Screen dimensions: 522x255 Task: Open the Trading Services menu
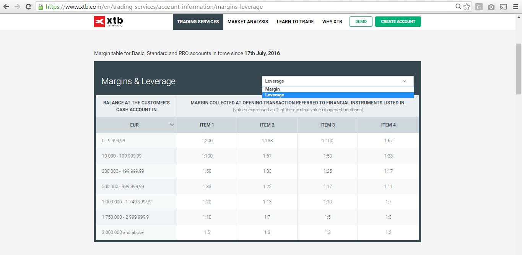click(x=198, y=22)
